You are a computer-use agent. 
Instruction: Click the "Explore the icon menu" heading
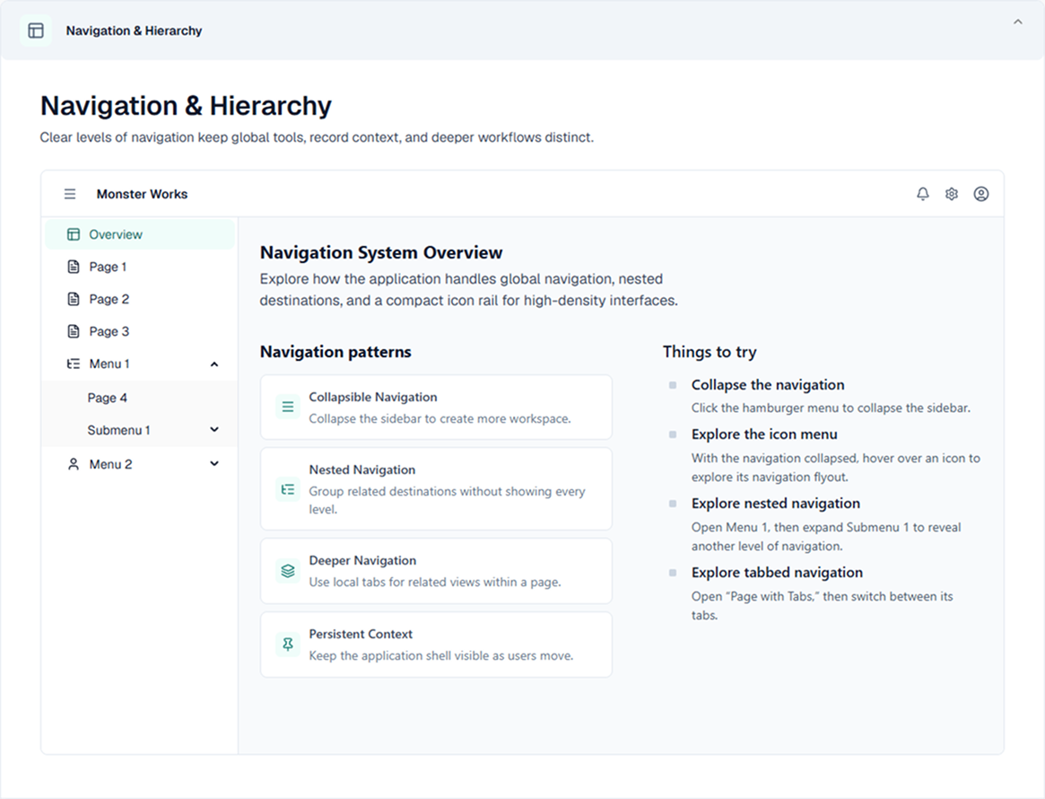pyautogui.click(x=764, y=435)
